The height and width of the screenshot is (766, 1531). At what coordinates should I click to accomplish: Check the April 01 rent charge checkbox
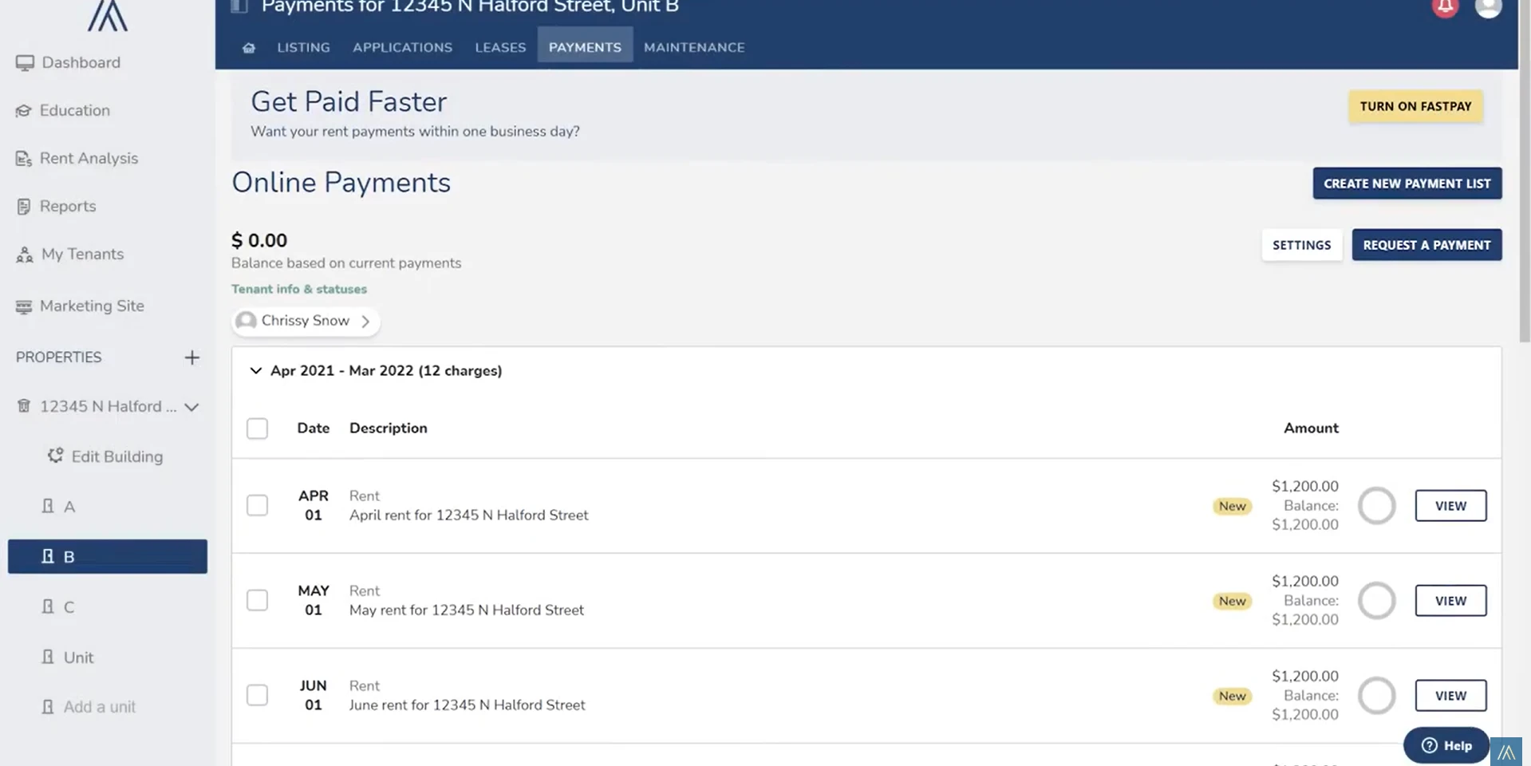(257, 505)
